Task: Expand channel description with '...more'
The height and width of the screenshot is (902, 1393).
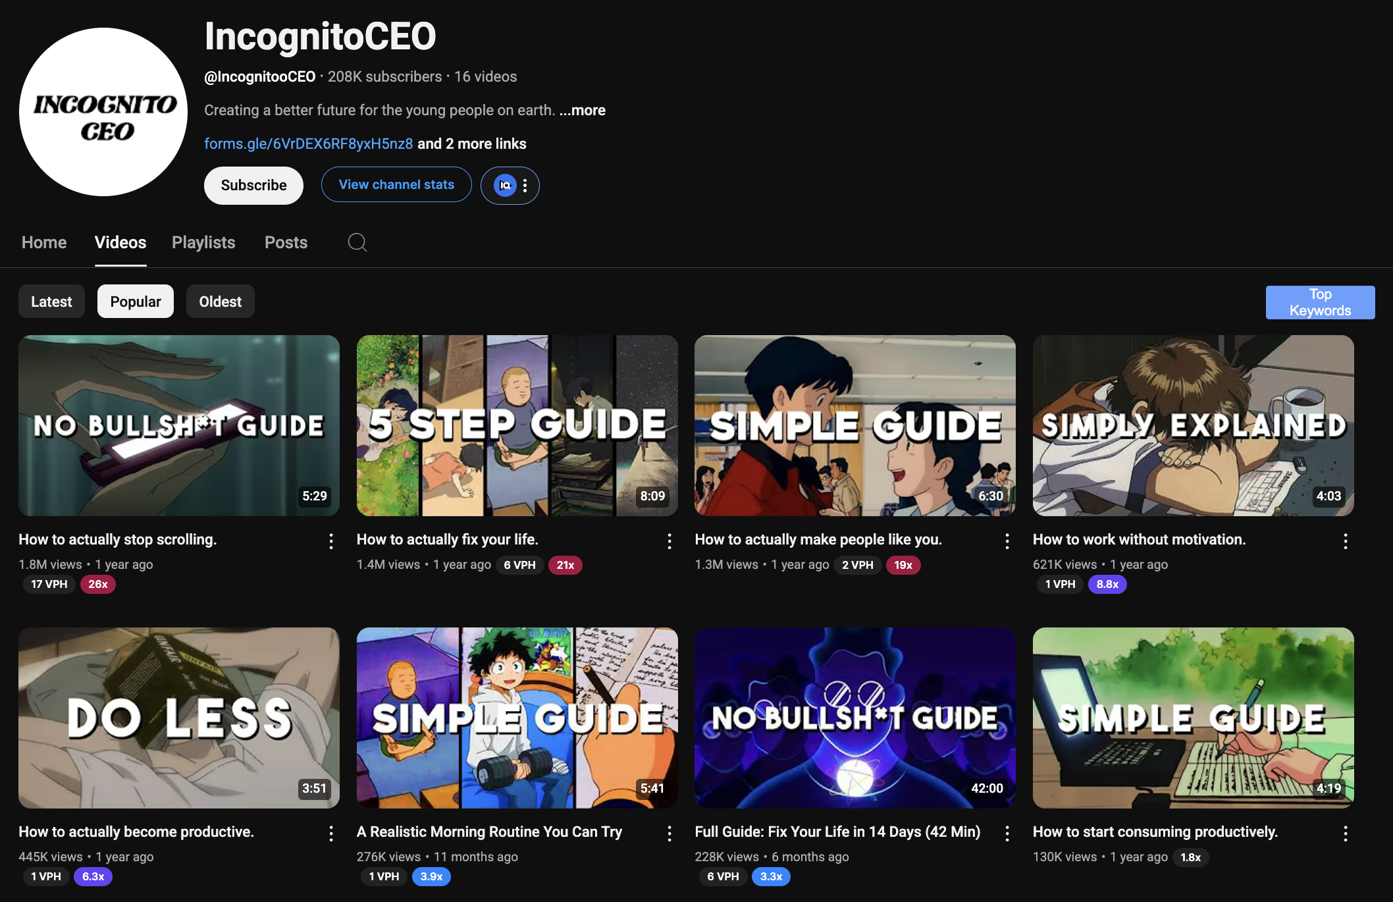Action: [x=583, y=110]
